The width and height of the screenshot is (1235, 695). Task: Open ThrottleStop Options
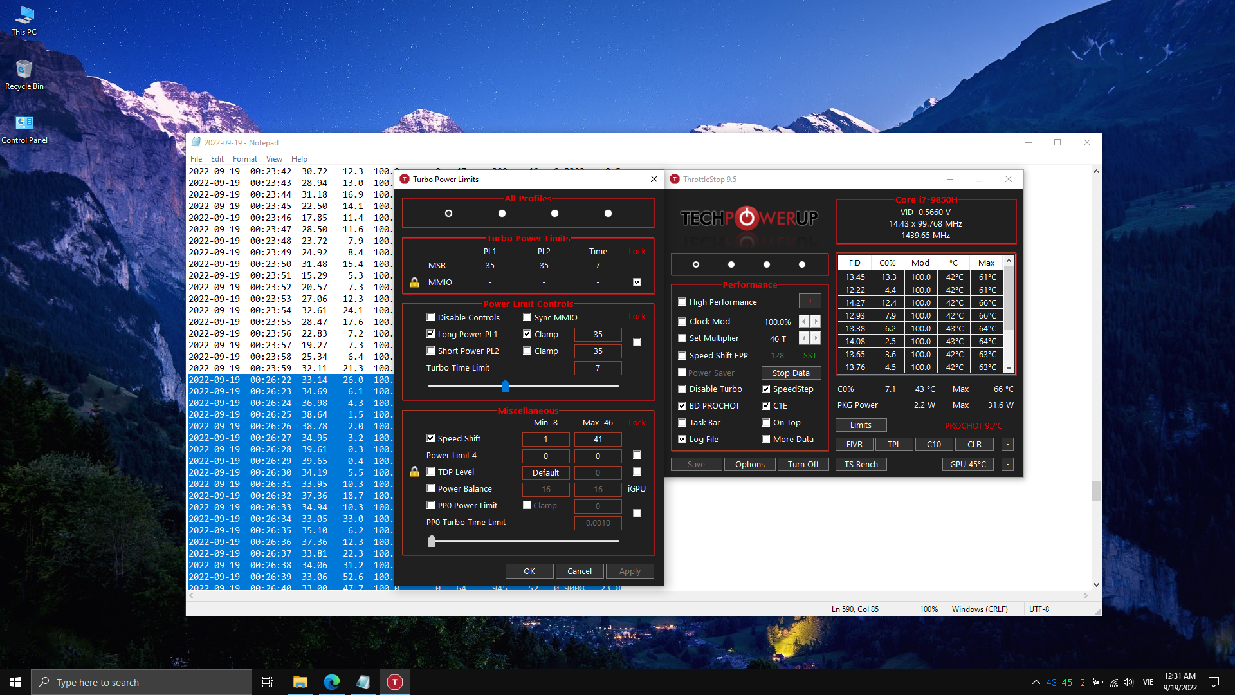[x=750, y=465]
